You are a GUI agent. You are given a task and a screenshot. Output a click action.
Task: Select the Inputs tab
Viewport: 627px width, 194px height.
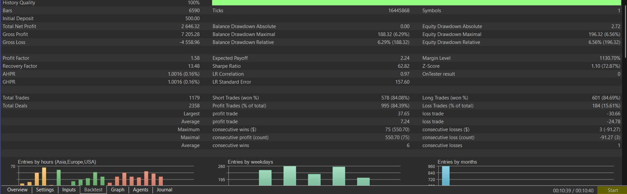69,190
